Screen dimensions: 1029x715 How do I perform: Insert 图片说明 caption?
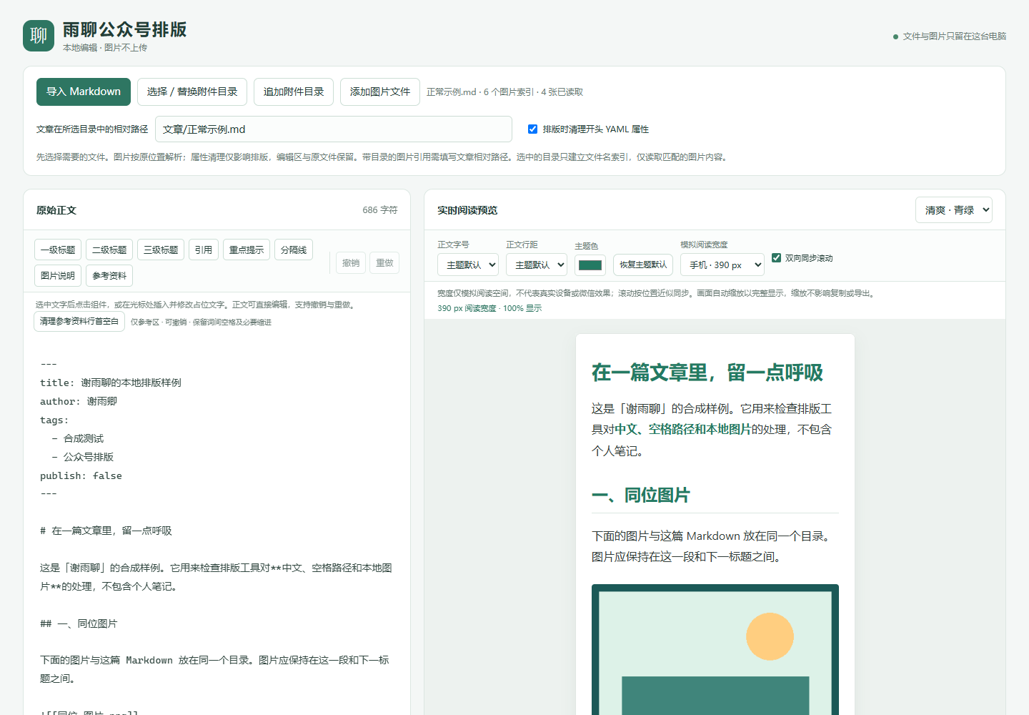click(x=58, y=275)
